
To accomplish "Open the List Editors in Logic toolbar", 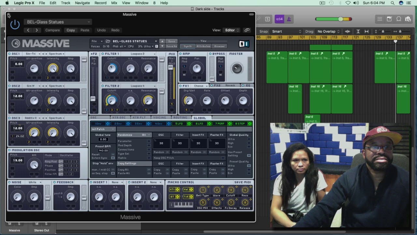I will [380, 19].
